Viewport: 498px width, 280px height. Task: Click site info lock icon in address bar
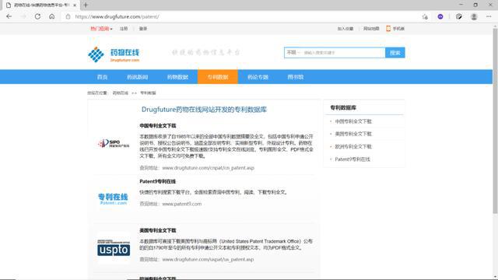(x=68, y=16)
